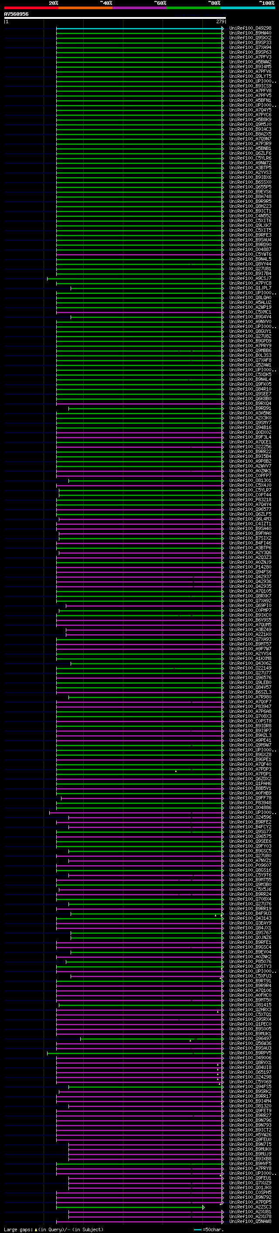
Task: Select the UniRef100_B9IAC3 label
Action: coord(250,129)
